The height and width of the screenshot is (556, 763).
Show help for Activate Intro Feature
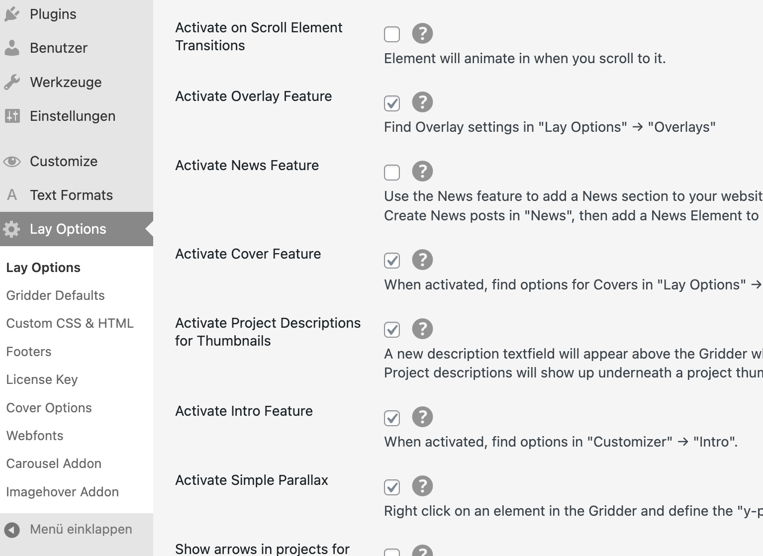click(422, 417)
